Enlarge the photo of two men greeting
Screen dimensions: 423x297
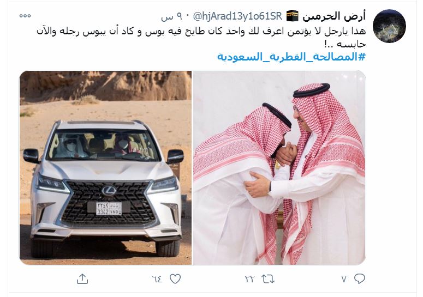click(279, 168)
